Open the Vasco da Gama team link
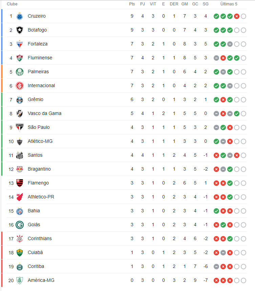This screenshot has height=291, width=255. point(44,113)
